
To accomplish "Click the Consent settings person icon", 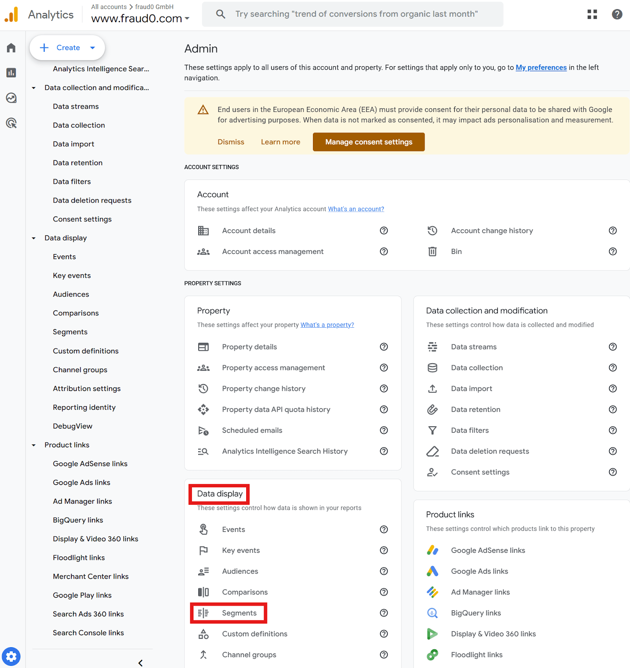I will [x=432, y=472].
